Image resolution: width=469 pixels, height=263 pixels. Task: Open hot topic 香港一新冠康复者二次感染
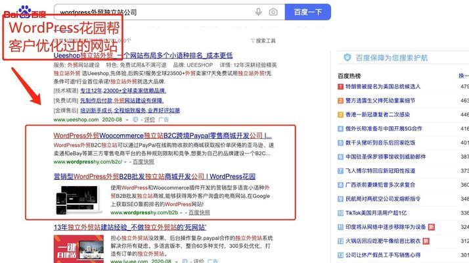point(378,114)
